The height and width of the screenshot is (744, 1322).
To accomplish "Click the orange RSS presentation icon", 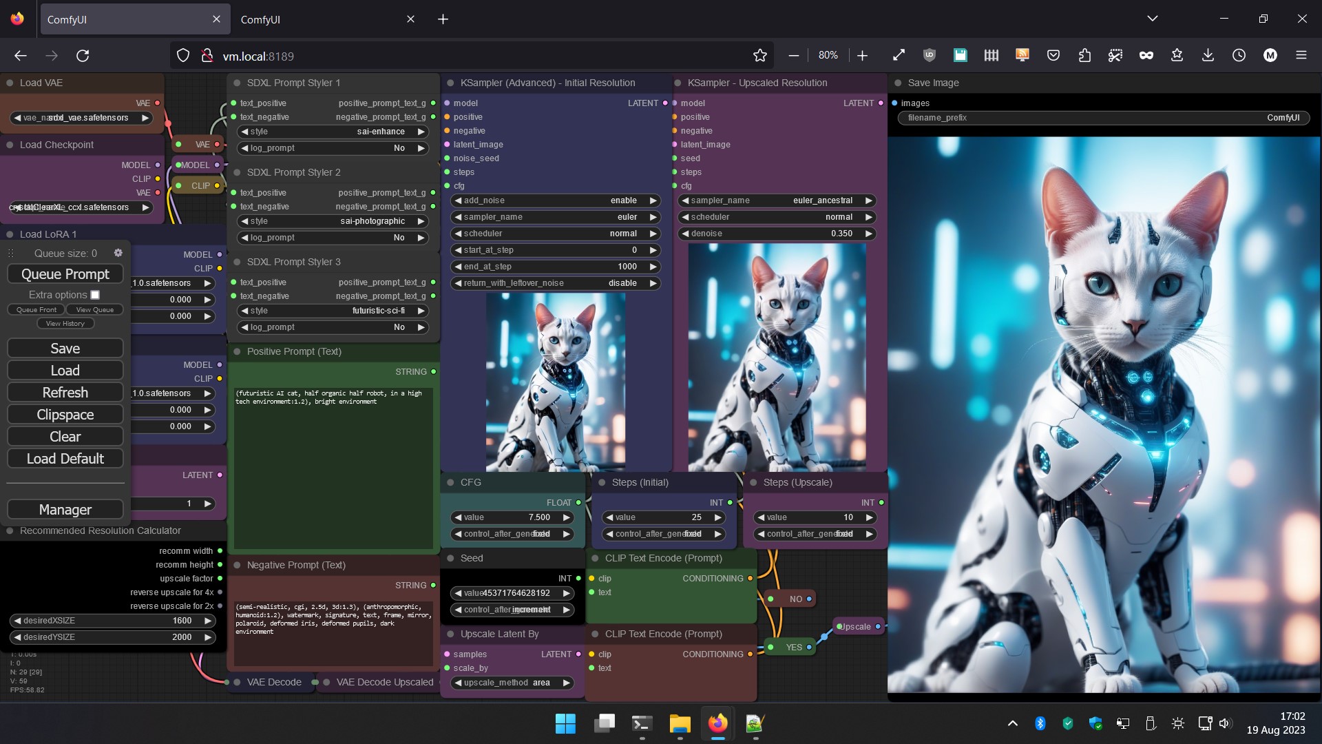I will click(1022, 56).
